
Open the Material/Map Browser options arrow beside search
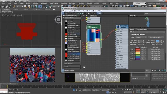63,18
